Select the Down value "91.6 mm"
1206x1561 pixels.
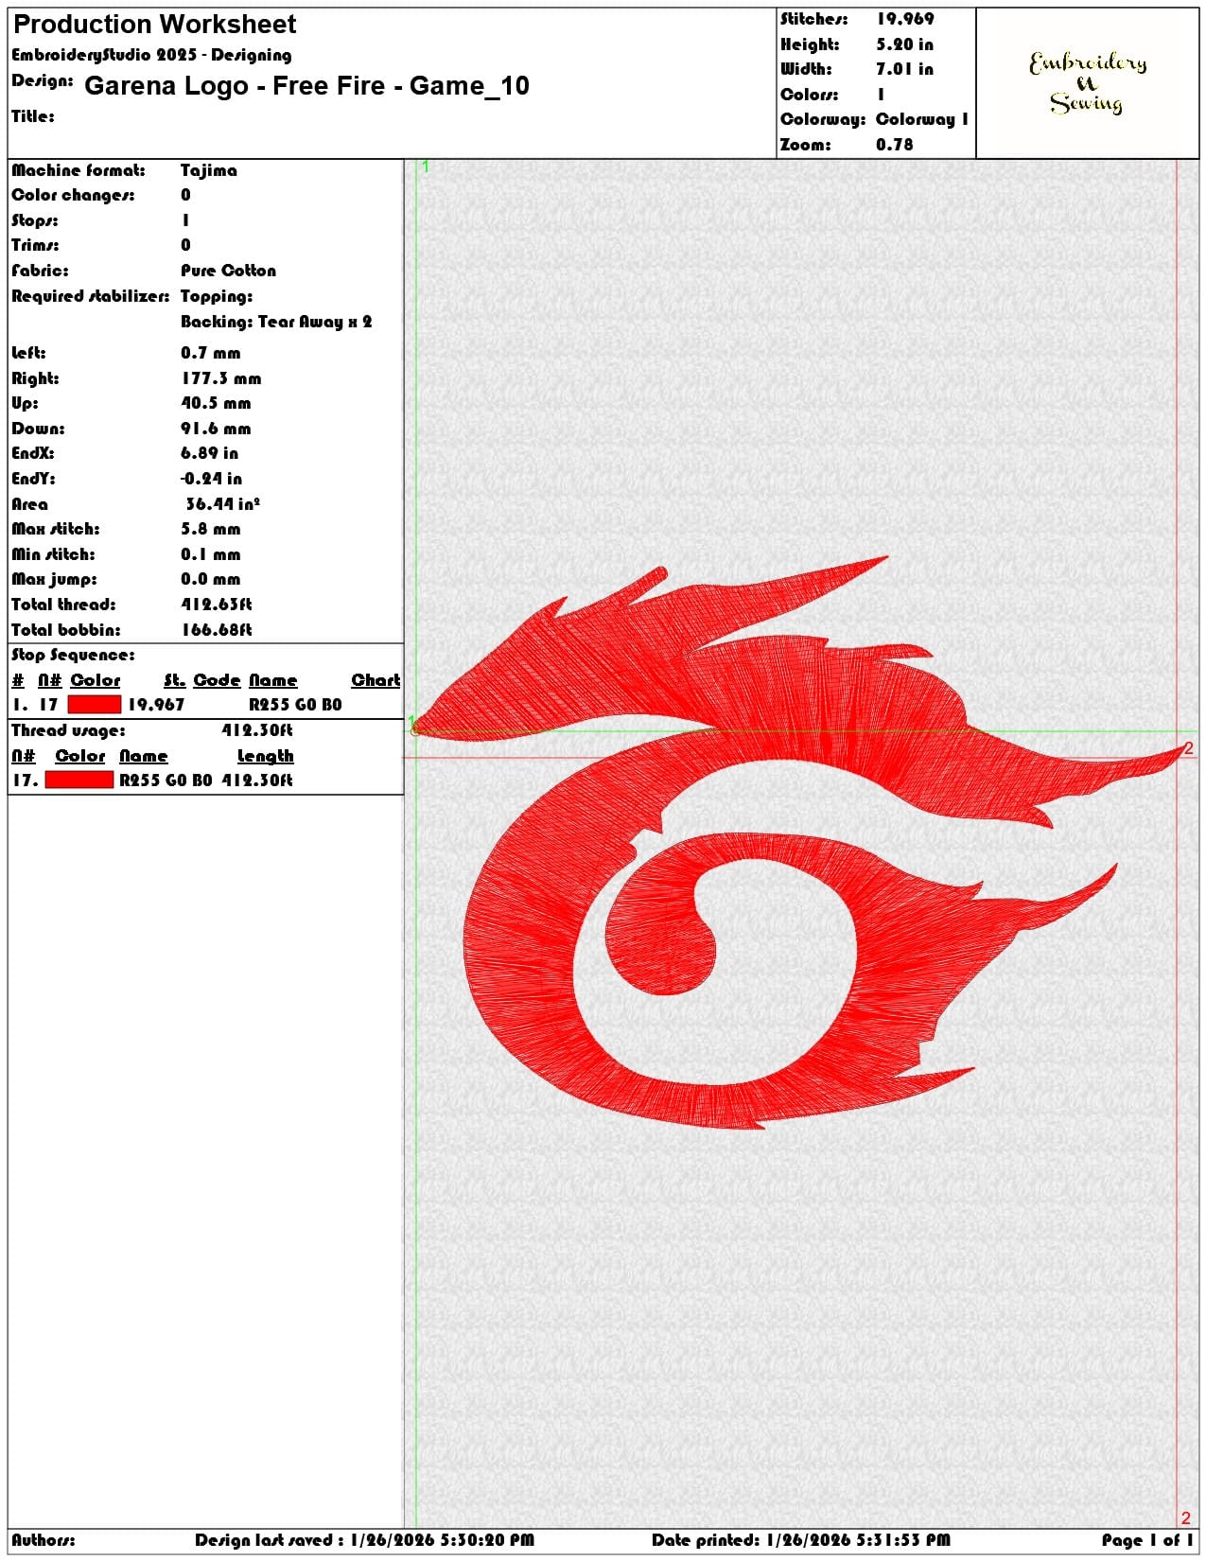point(216,429)
